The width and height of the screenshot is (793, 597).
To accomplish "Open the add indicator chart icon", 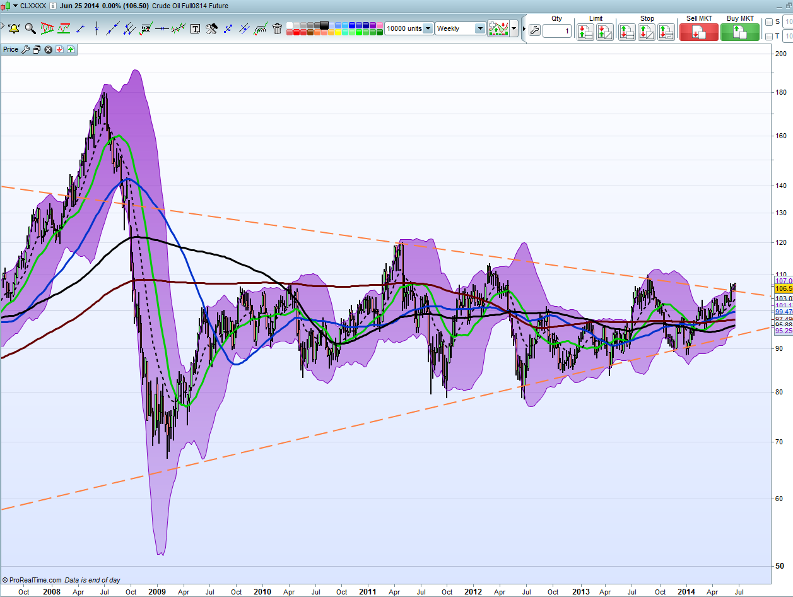I will [x=498, y=28].
